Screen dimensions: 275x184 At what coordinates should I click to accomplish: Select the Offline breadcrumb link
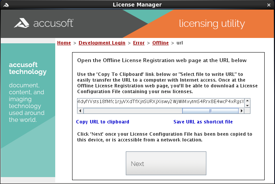click(160, 43)
